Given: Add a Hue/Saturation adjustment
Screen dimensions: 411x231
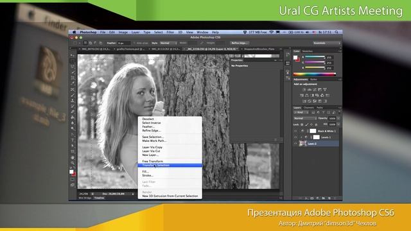Looking at the screenshot, I should pyautogui.click(x=302, y=96).
